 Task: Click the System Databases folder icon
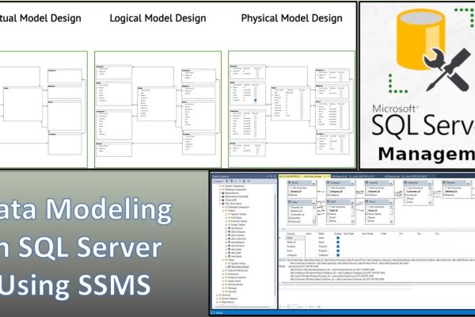[x=222, y=186]
